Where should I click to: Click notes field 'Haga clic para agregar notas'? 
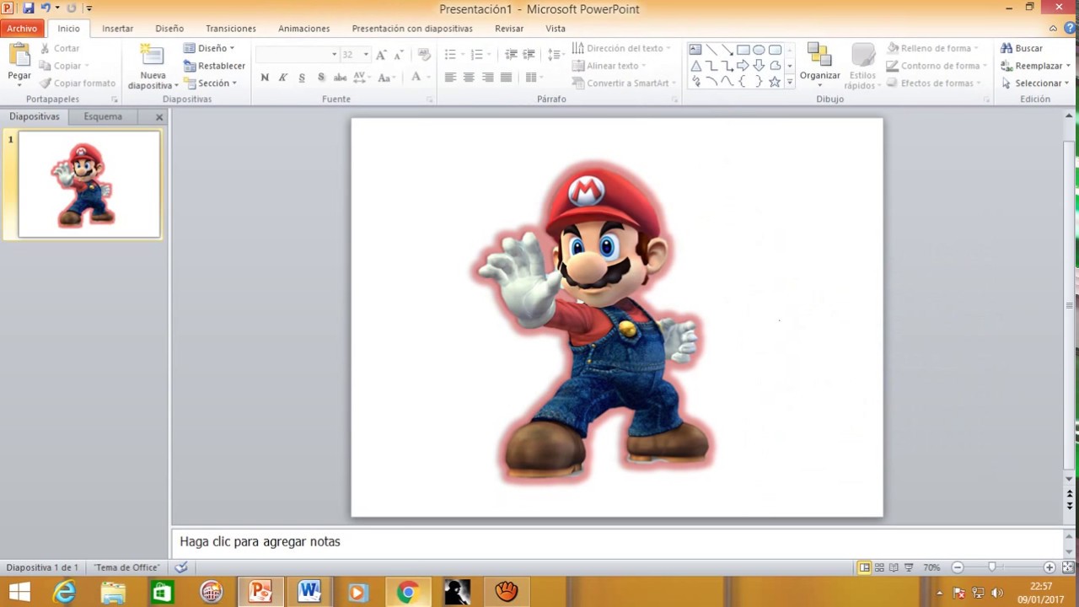[x=617, y=542]
